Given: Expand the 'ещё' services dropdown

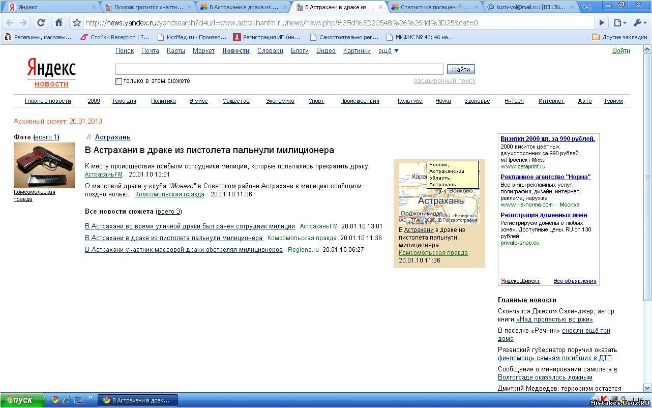Looking at the screenshot, I should click(x=389, y=50).
